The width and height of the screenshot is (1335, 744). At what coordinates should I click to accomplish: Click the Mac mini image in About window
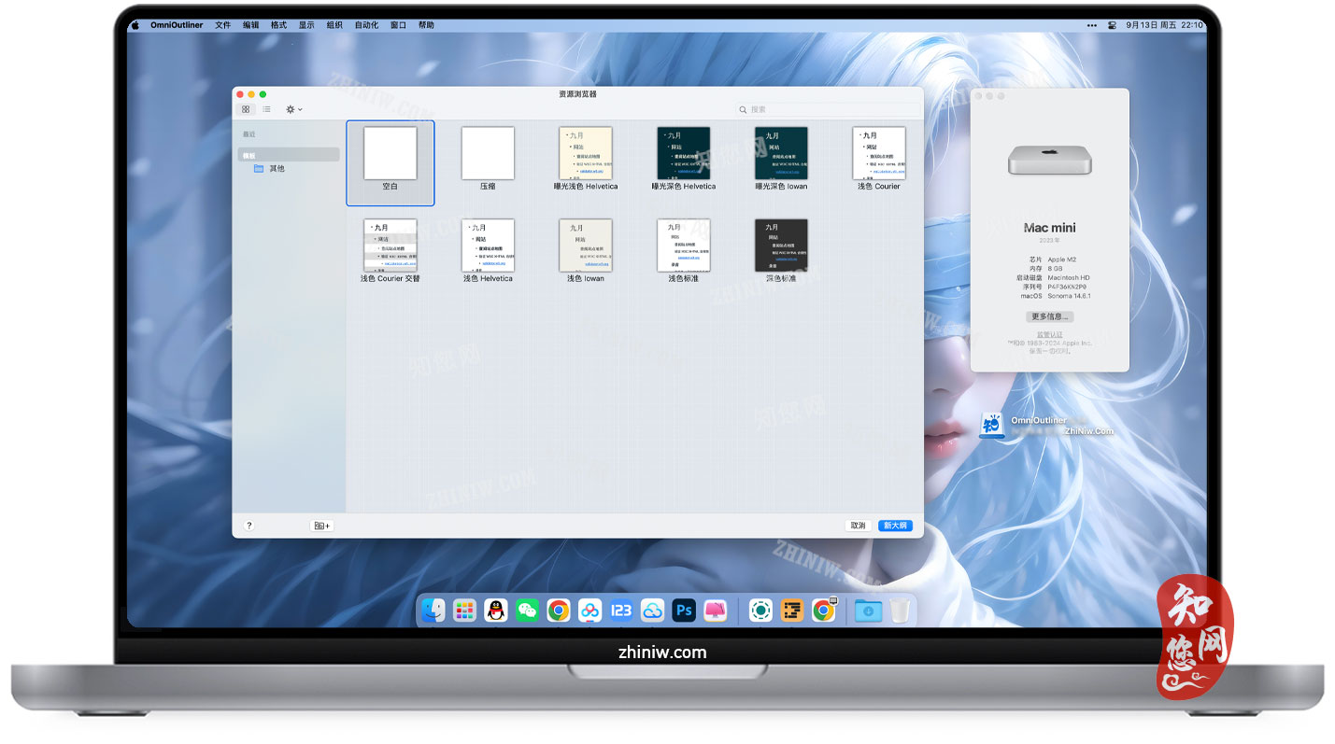click(x=1049, y=160)
